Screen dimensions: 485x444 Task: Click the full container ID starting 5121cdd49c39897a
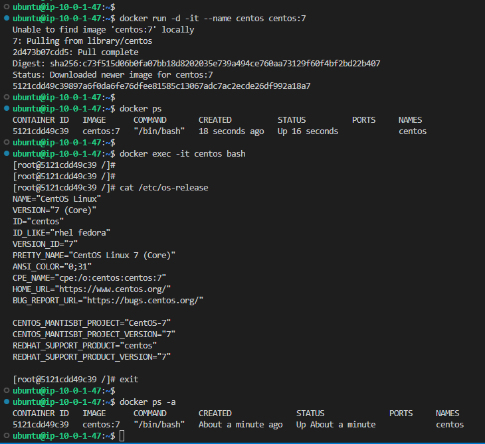point(161,86)
